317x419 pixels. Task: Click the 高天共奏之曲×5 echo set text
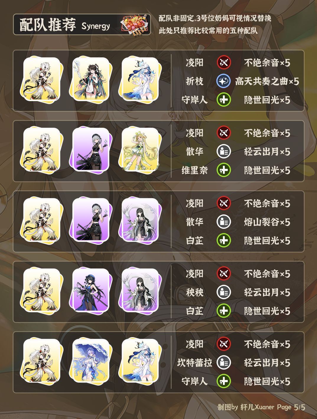coord(267,81)
